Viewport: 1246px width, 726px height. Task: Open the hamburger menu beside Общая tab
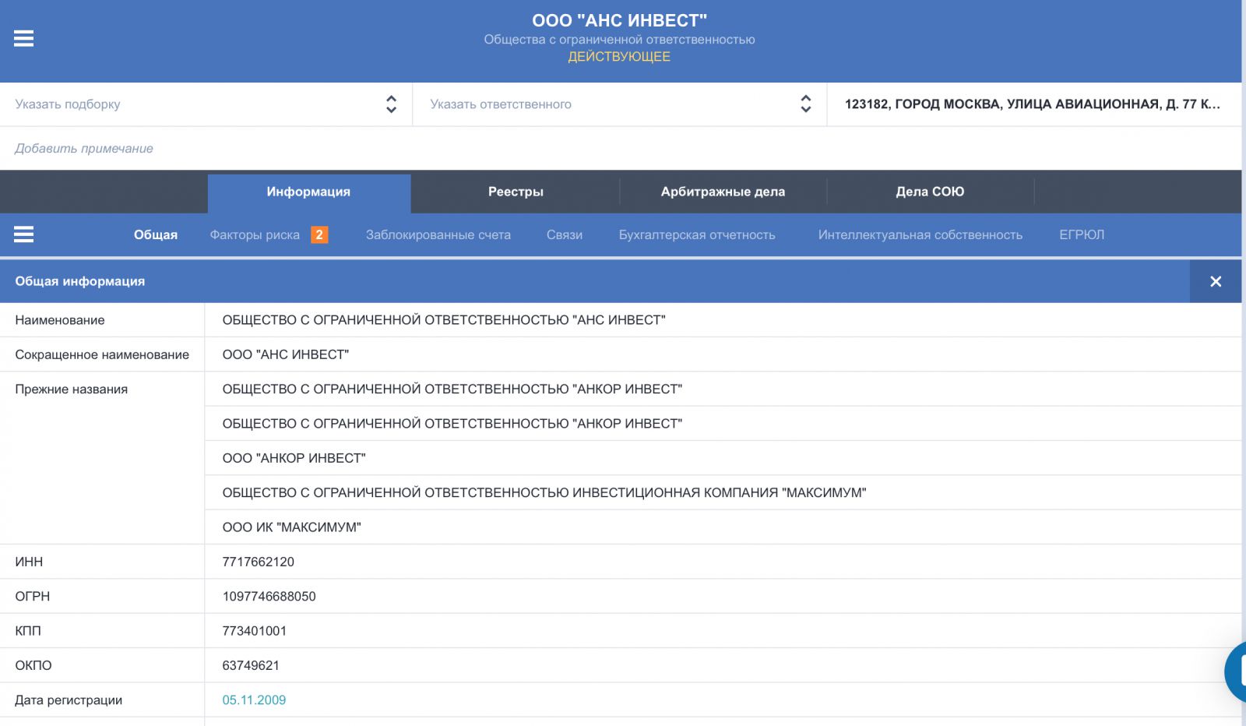click(23, 234)
